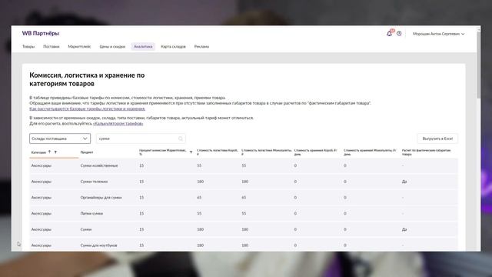Screen dimensions: 492x277
Task: Open the Реклама tab
Action: [x=201, y=46]
